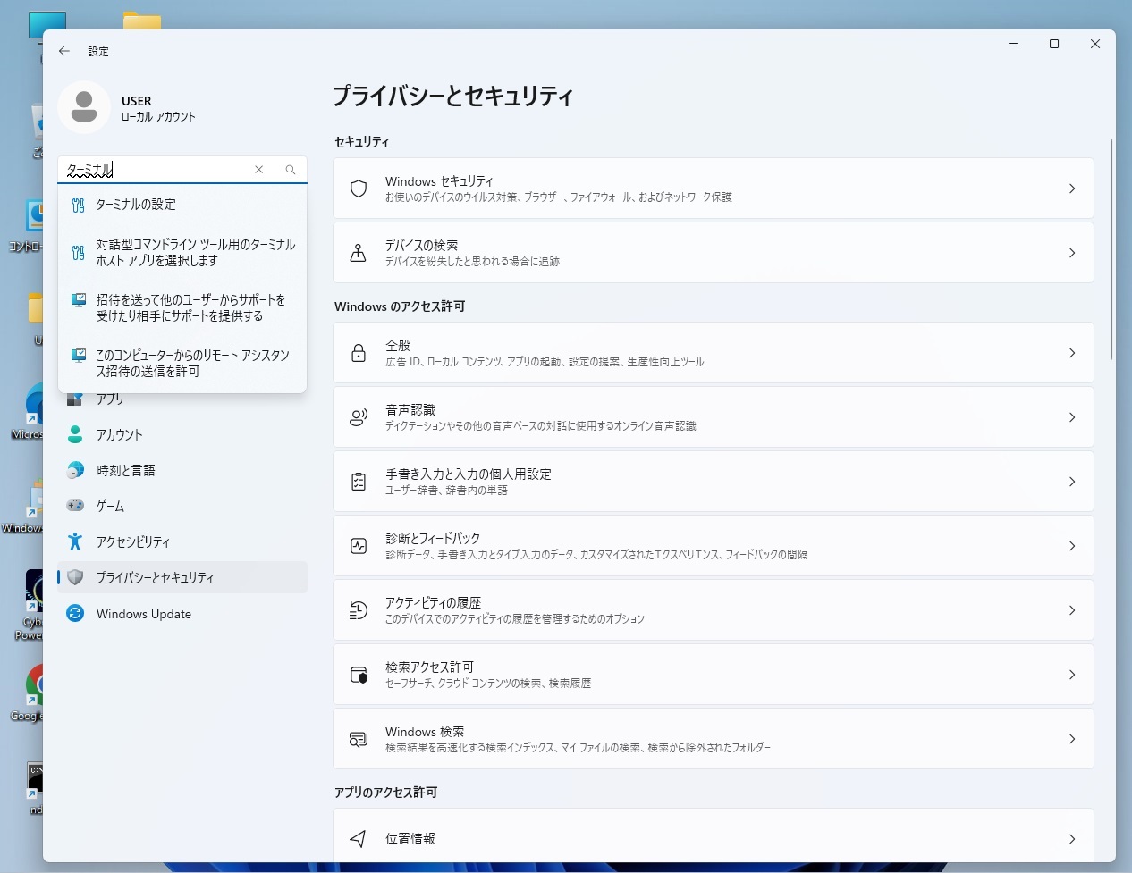
Task: Open 手書き入力と入力の個人用設定 chevron
Action: tap(1072, 482)
